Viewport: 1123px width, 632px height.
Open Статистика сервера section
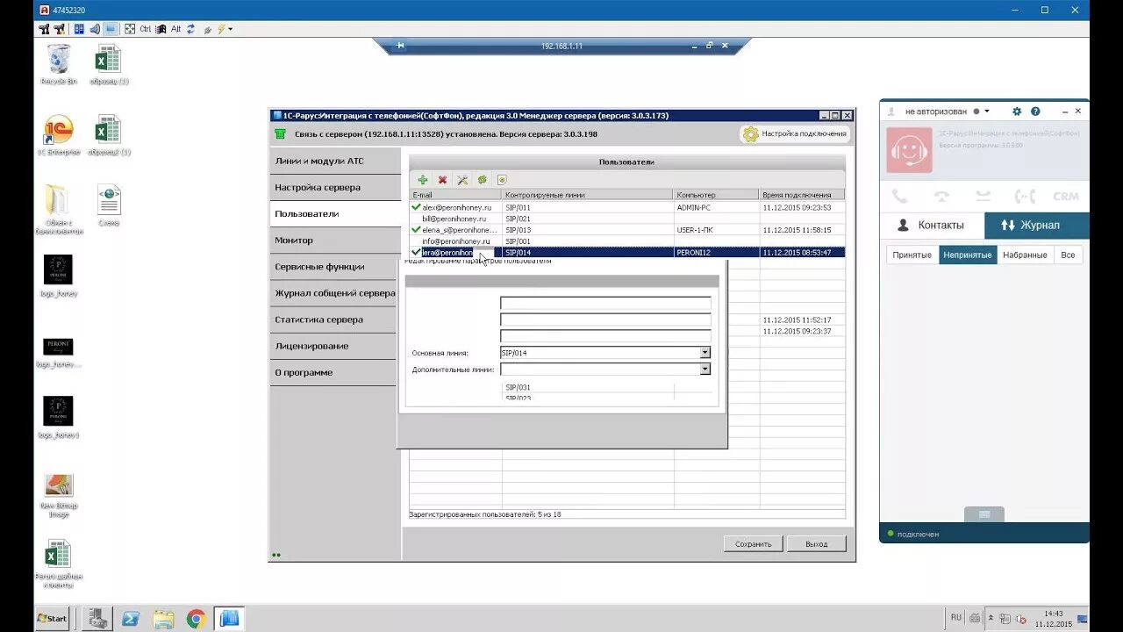tap(335, 320)
